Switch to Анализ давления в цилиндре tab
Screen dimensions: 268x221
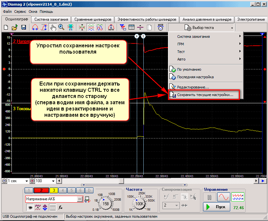[x=207, y=19]
